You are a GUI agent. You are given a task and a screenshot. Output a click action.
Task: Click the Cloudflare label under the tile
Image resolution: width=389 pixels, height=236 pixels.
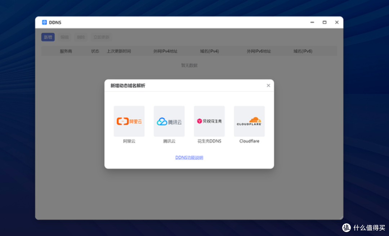click(249, 141)
